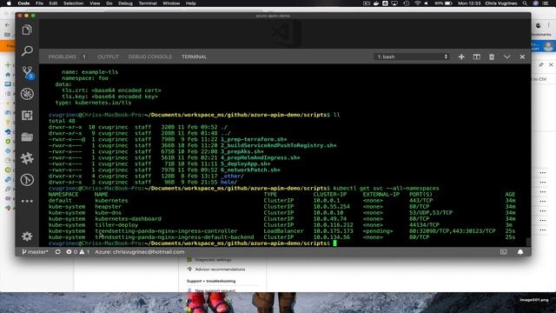Open the notifications bell in status bar
This screenshot has width=556, height=313.
[520, 252]
